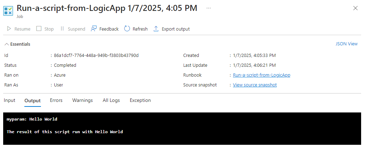This screenshot has height=149, width=365.
Task: Click the Resume button label
Action: click(x=22, y=29)
